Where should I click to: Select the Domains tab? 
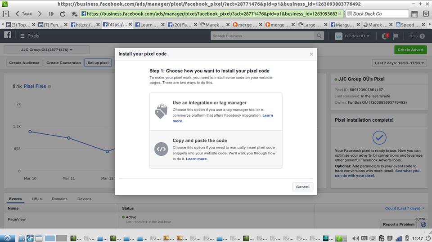[x=59, y=199]
